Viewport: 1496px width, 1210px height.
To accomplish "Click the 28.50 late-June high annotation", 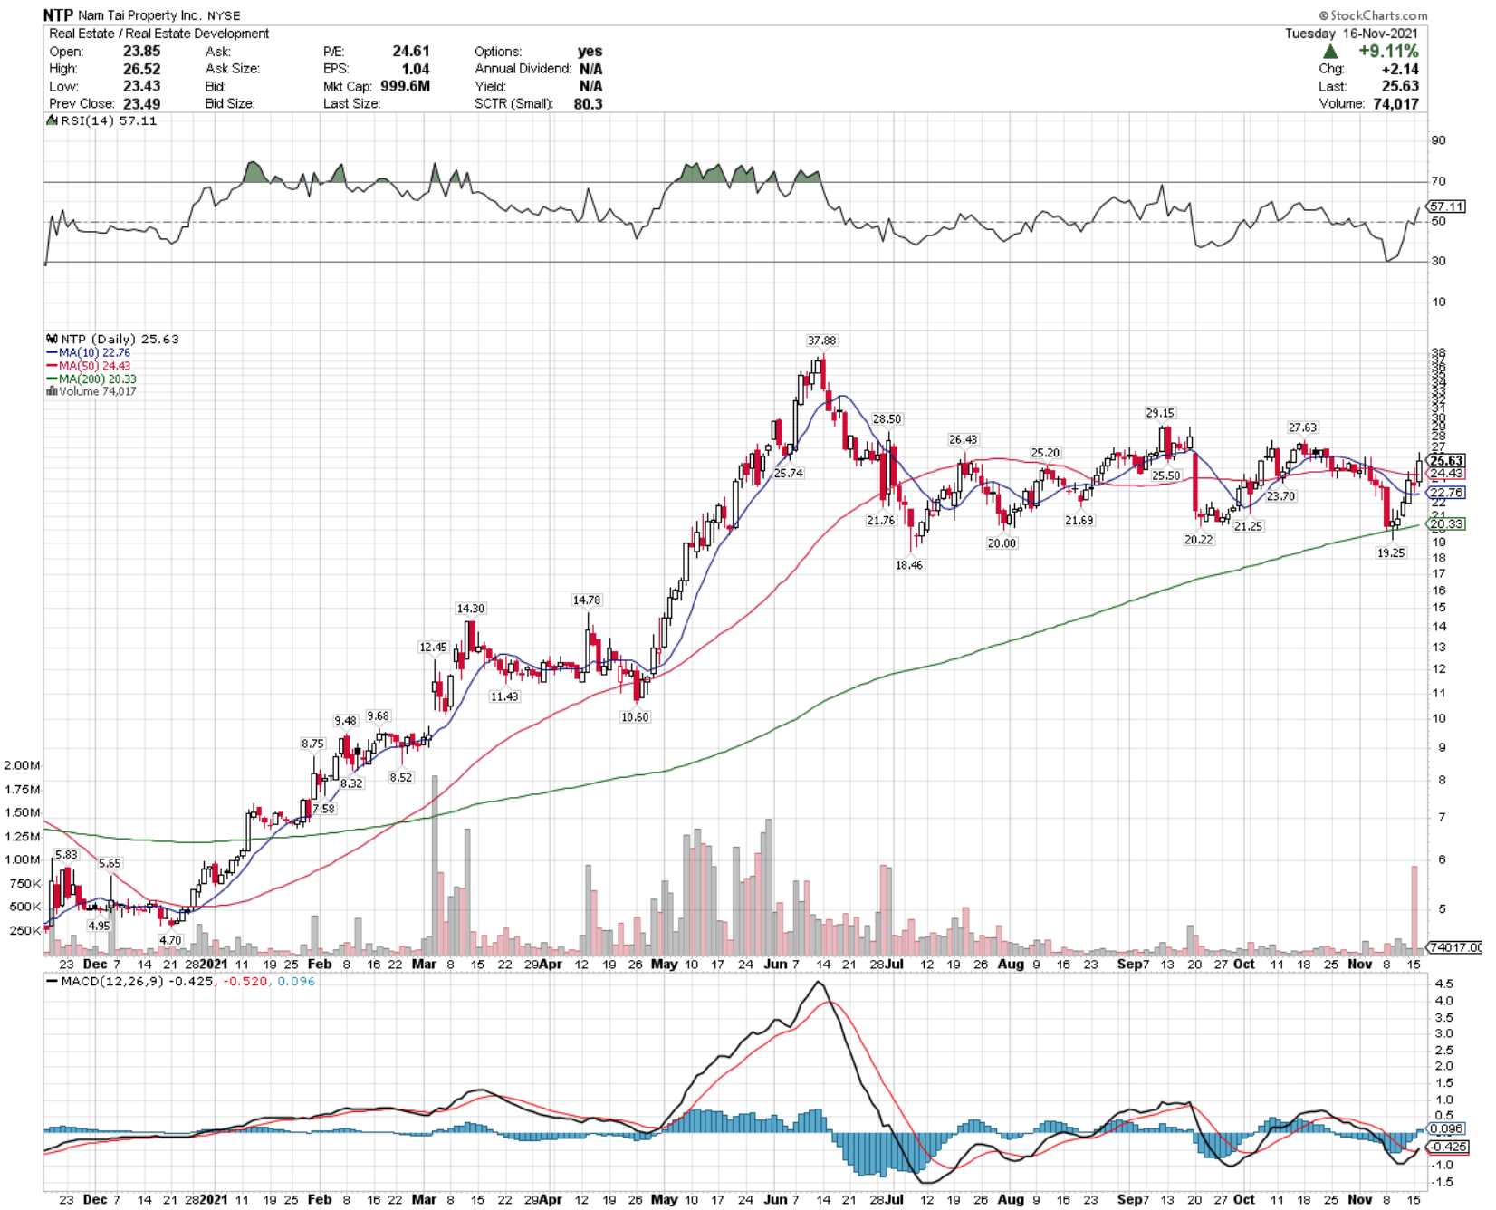I will point(887,419).
